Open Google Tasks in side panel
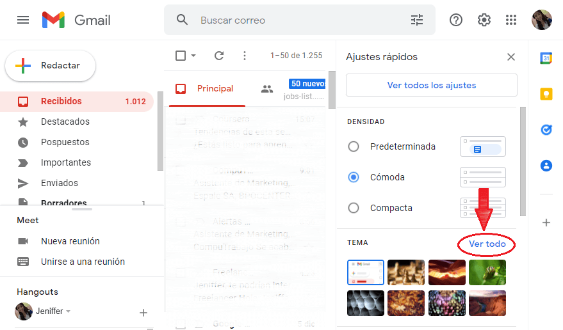The image size is (563, 330). [x=546, y=130]
